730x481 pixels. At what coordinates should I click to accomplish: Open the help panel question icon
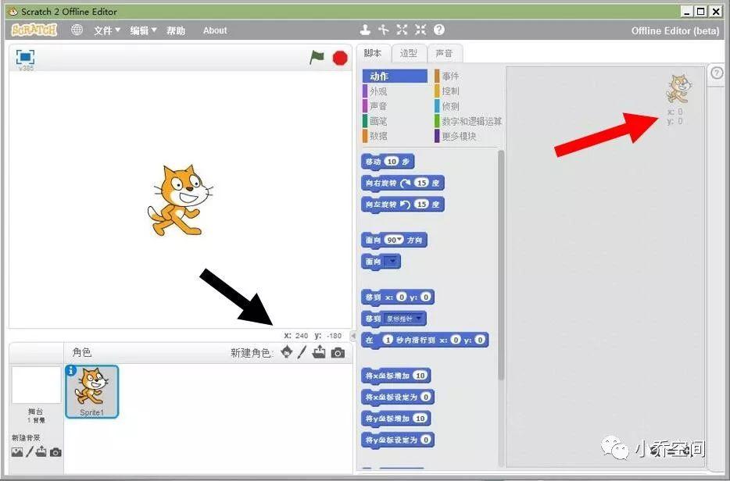click(717, 73)
